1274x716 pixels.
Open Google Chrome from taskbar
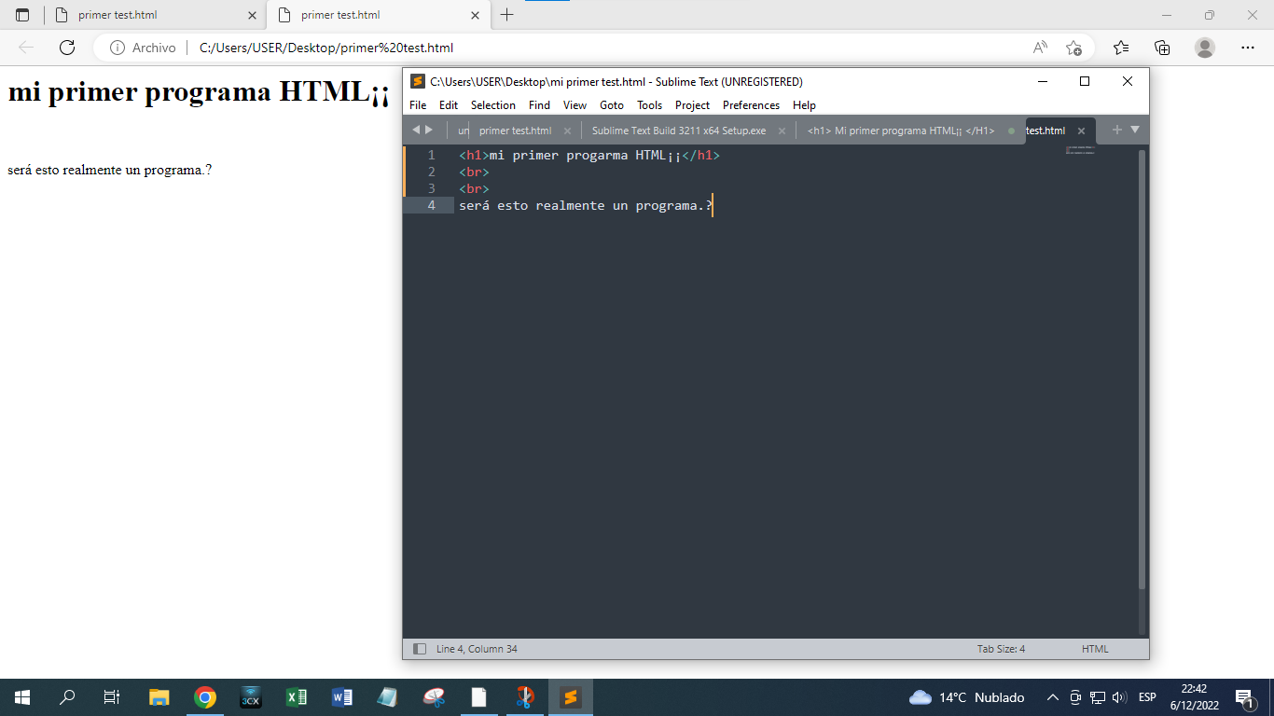205,697
